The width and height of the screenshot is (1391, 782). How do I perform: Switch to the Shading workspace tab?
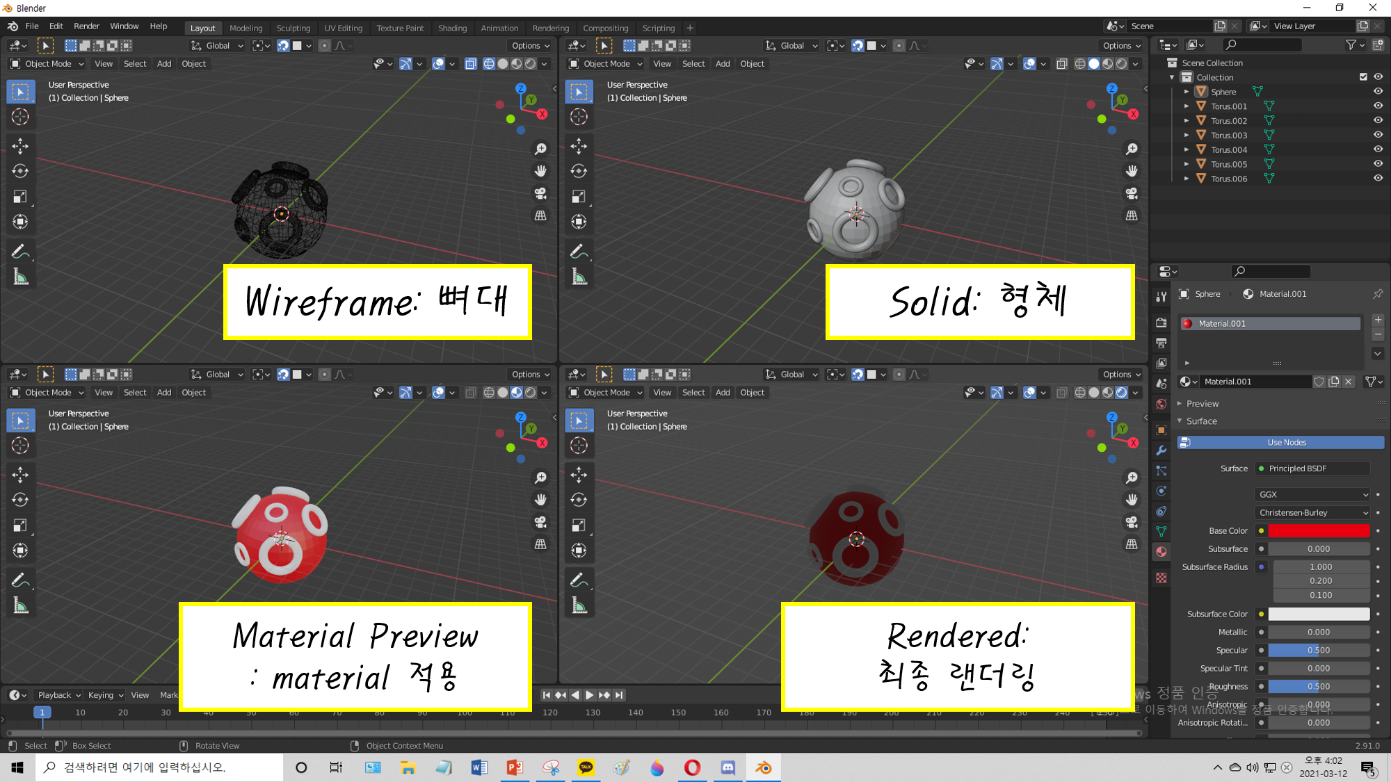(x=452, y=28)
